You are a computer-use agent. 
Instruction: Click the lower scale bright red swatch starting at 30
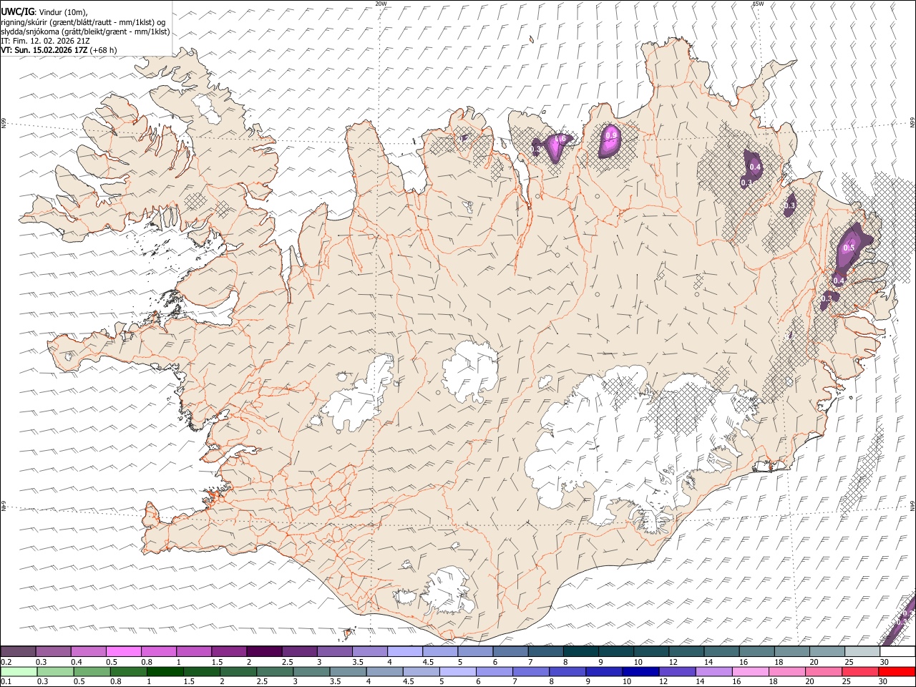[896, 671]
